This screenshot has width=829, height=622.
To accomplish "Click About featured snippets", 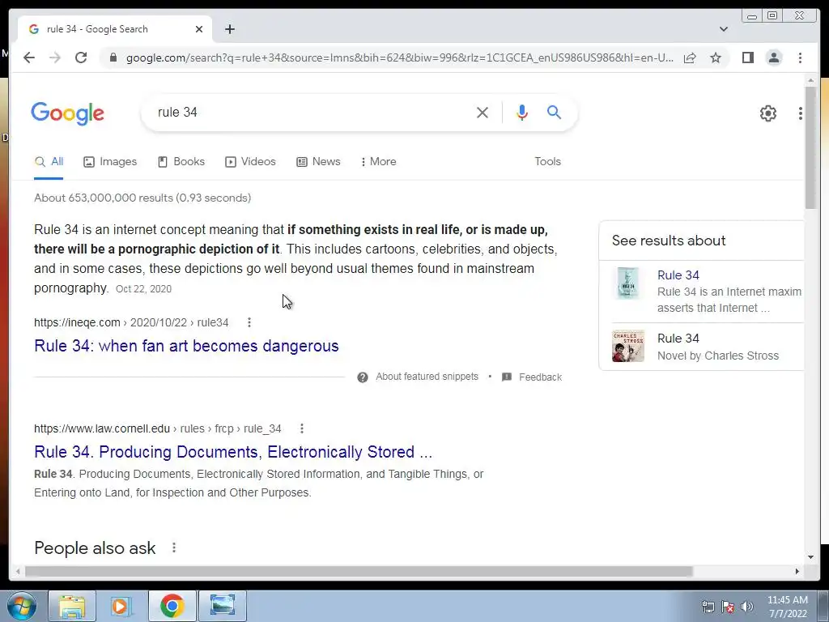I will (427, 377).
